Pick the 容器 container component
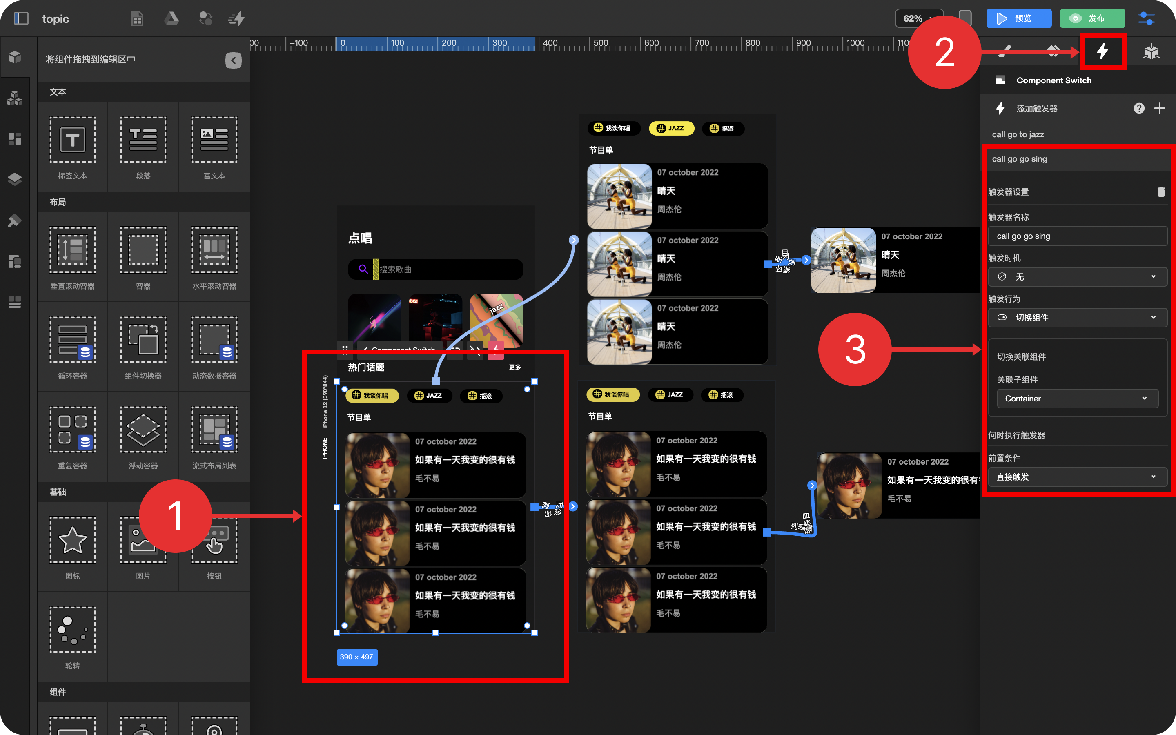This screenshot has width=1176, height=735. (x=143, y=257)
